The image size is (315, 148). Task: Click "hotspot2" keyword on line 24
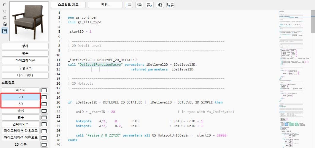(x=84, y=121)
